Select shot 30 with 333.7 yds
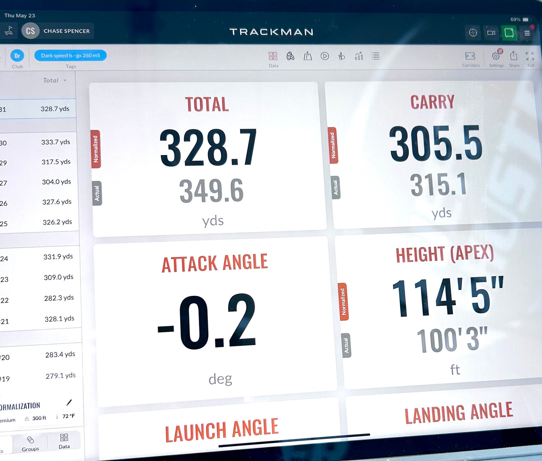542x461 pixels. point(38,142)
